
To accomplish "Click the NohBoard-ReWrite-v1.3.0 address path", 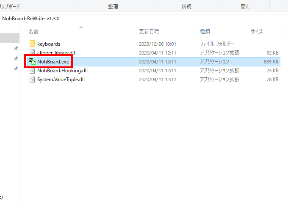I will [31, 19].
